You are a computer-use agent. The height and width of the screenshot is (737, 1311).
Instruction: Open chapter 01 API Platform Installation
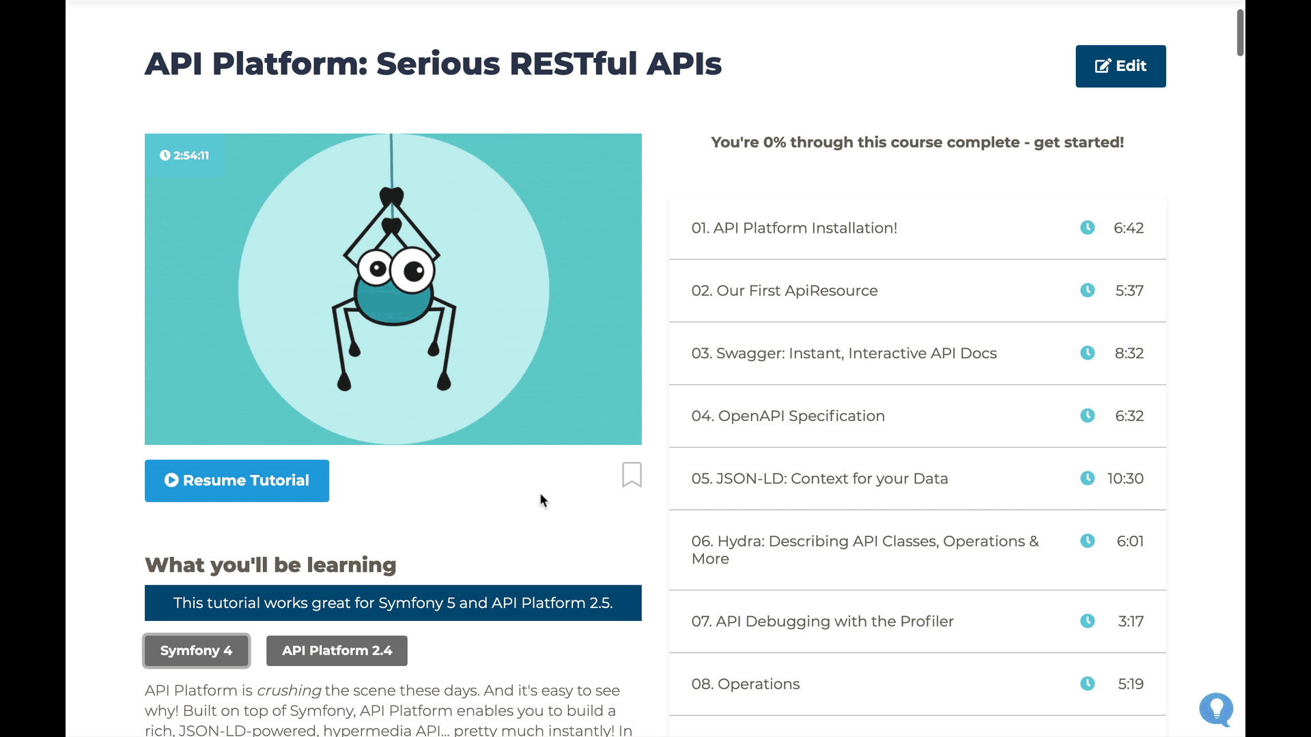coord(794,228)
